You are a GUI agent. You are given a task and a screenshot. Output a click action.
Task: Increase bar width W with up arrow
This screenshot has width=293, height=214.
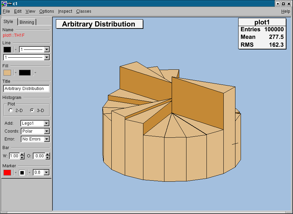(x=22, y=154)
